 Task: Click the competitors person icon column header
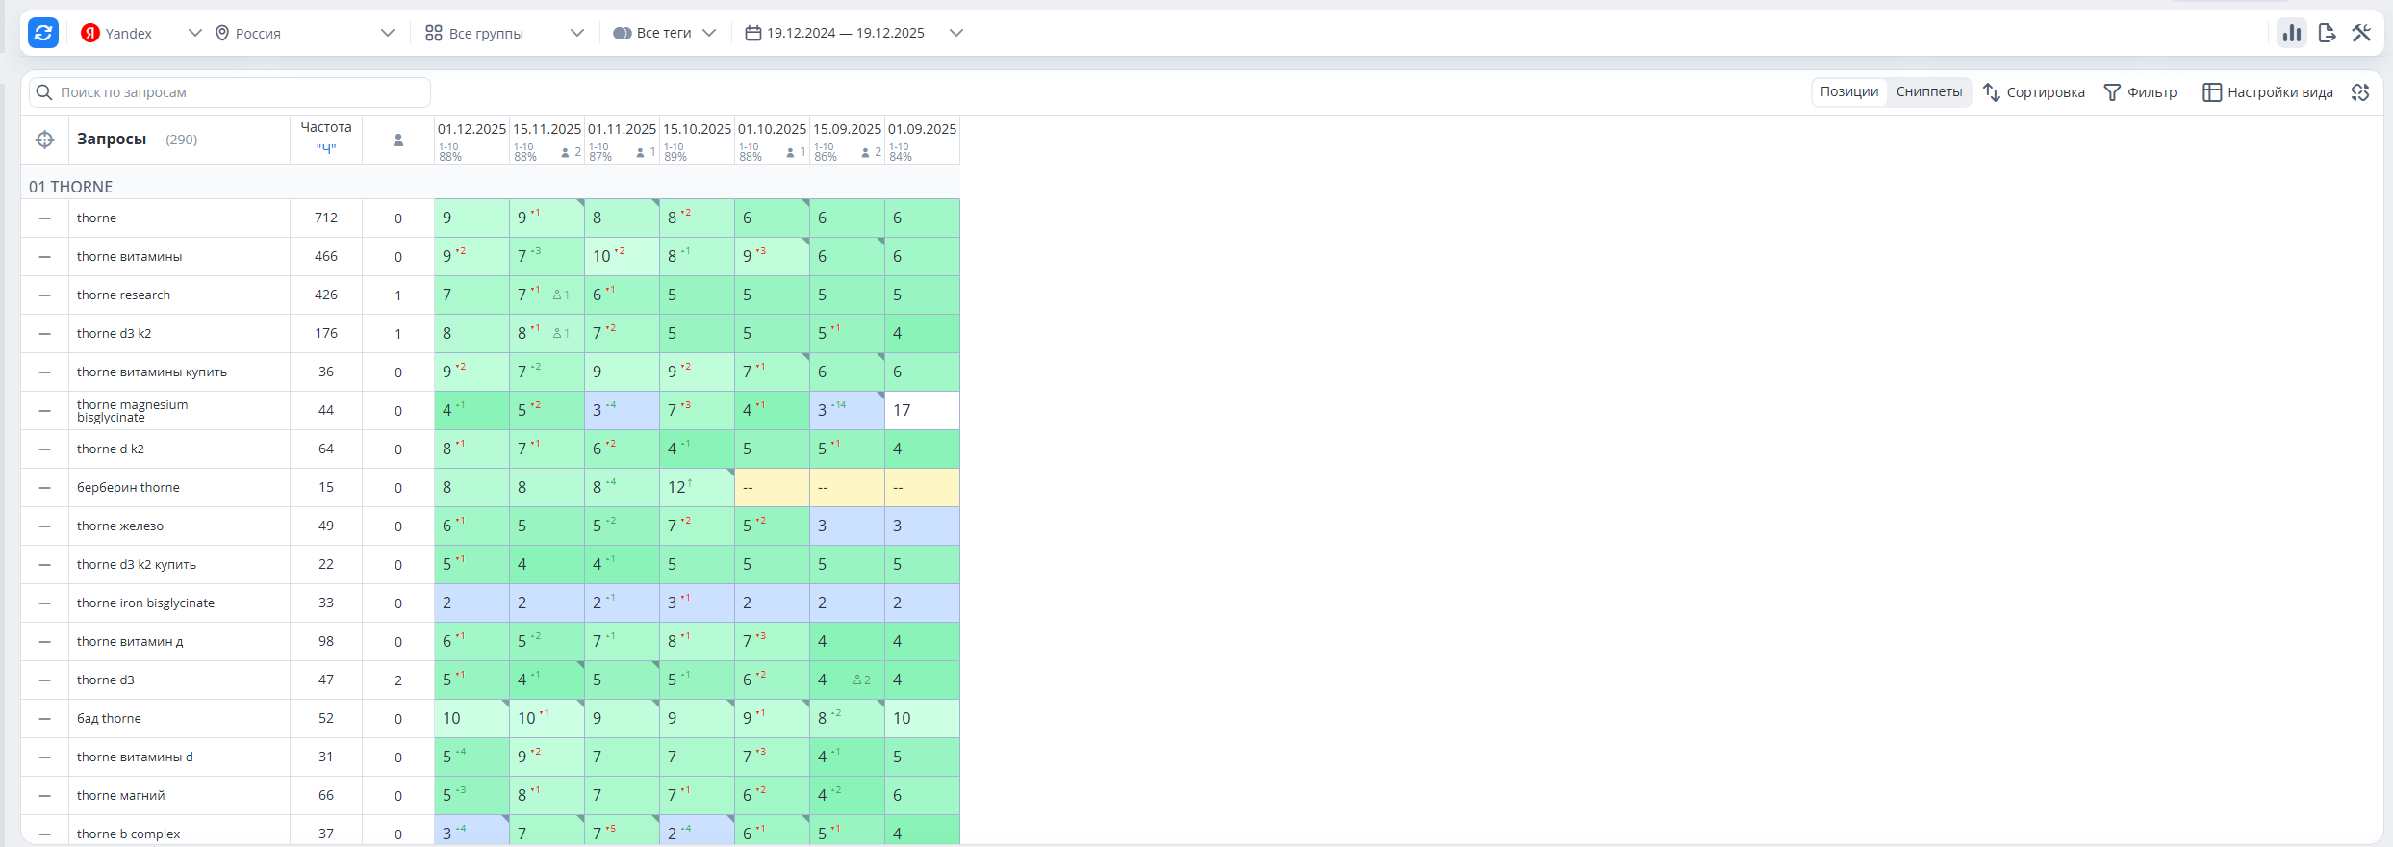(x=398, y=141)
